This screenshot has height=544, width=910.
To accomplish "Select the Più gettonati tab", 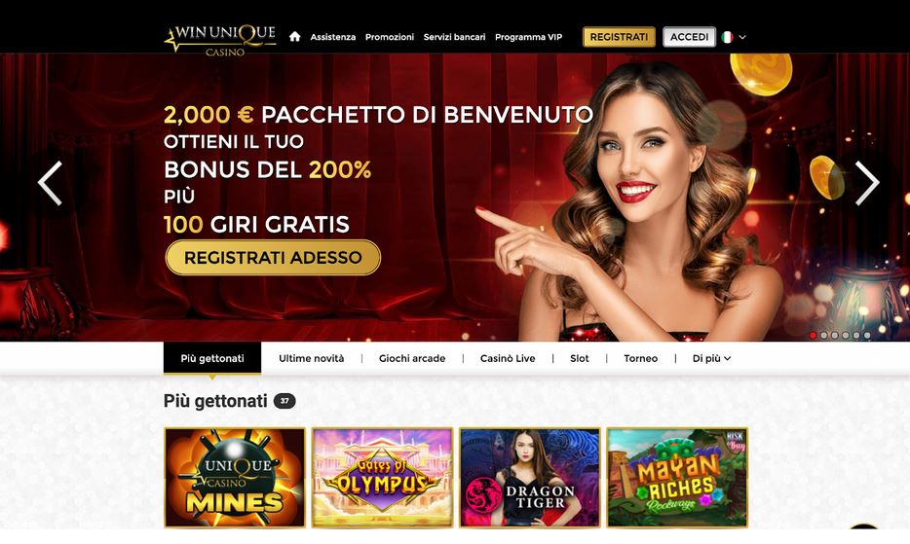I will pos(212,358).
